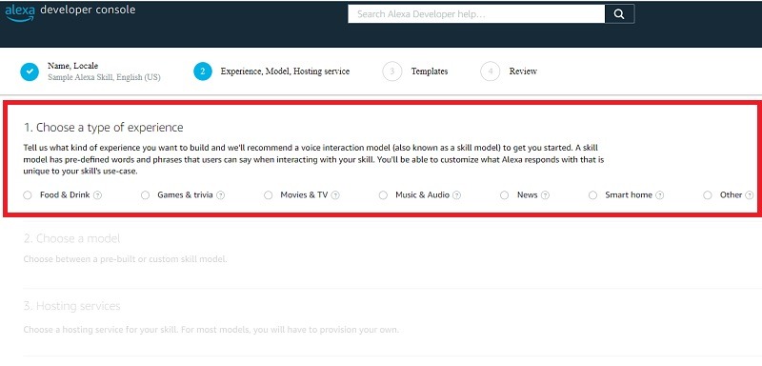Click 'Sample Alexa Skill, English (US)' subtitle
The height and width of the screenshot is (366, 762).
104,77
